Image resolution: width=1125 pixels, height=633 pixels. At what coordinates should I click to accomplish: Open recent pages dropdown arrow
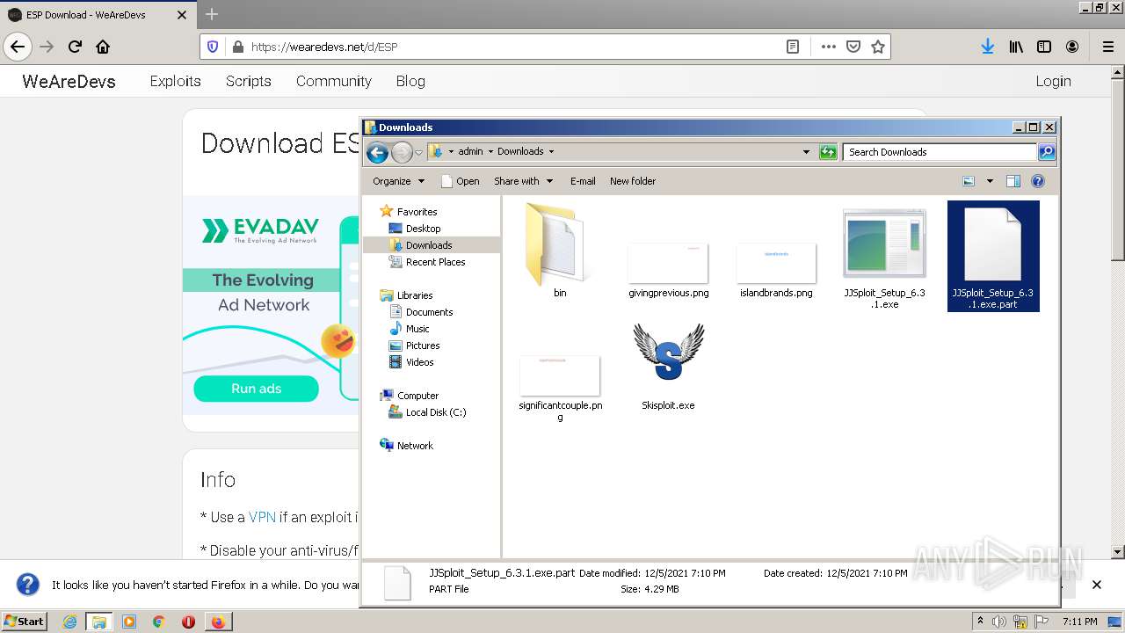(x=418, y=152)
